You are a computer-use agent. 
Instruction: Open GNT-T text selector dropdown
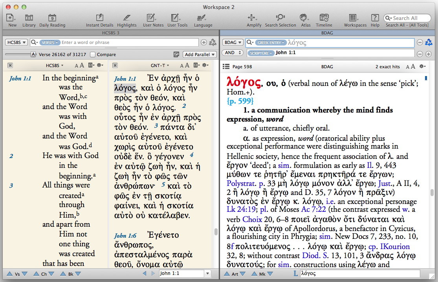[160, 65]
